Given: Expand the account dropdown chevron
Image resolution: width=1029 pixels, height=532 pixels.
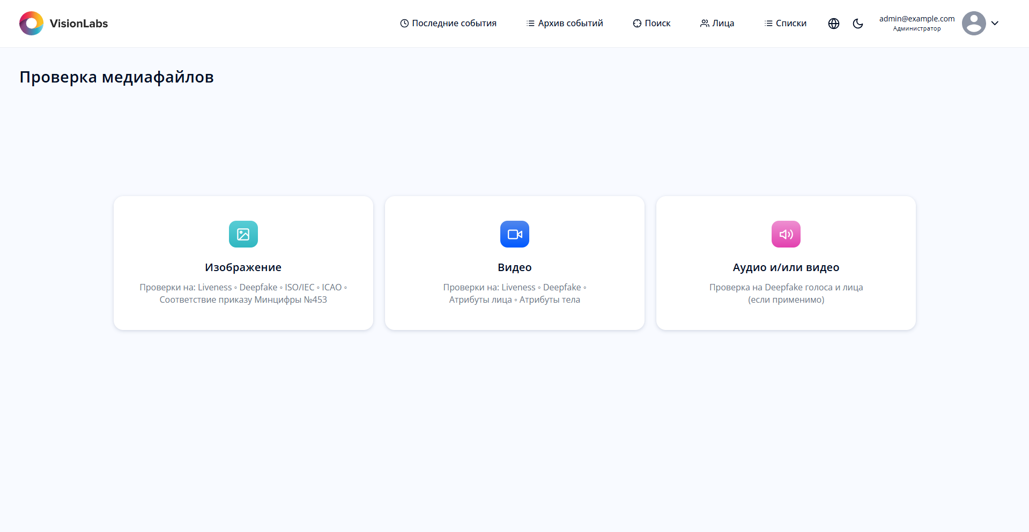Looking at the screenshot, I should click(x=995, y=23).
